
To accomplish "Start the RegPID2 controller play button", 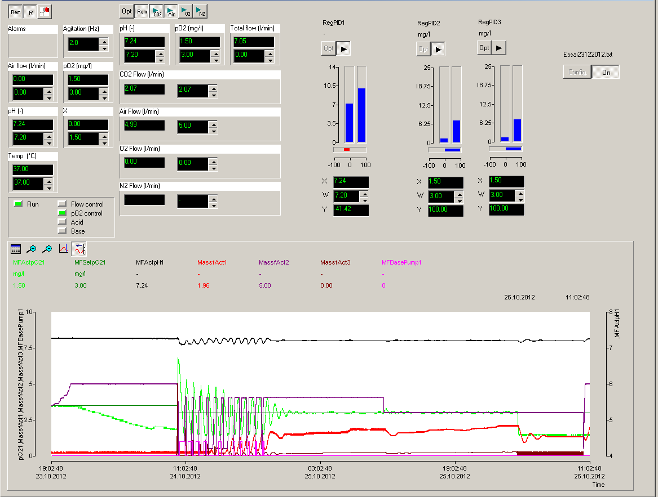I will click(x=439, y=50).
